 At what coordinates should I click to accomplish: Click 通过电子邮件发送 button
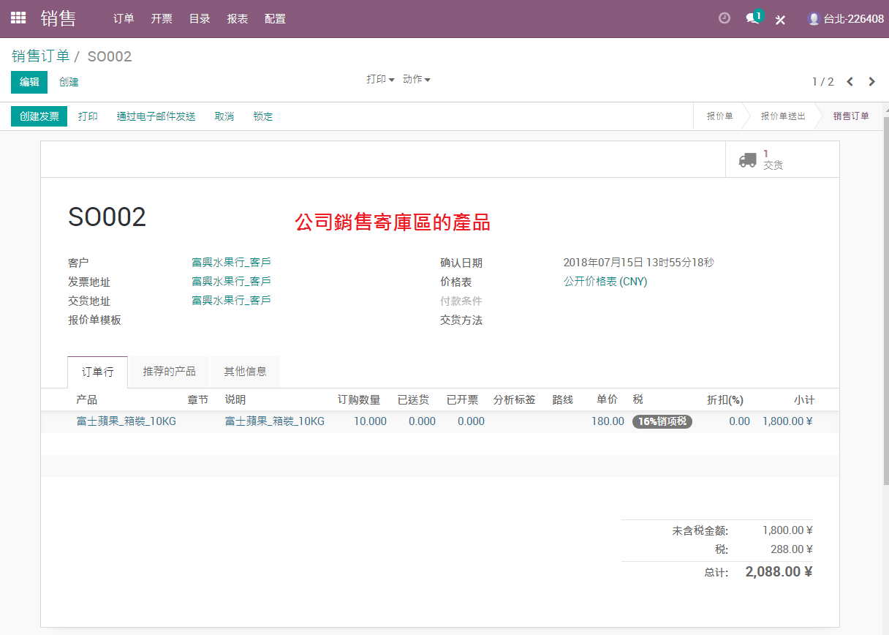(156, 116)
